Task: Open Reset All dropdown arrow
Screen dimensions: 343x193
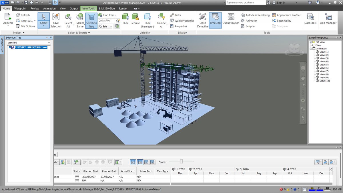Action: (x=35, y=21)
